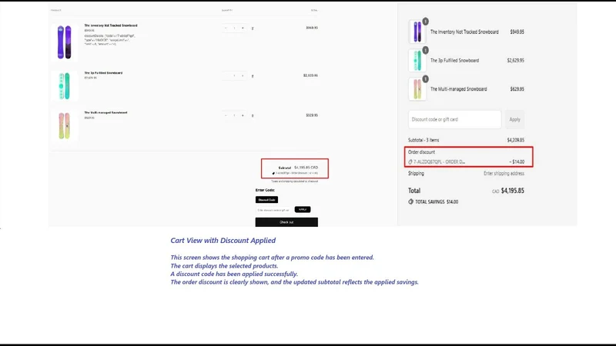Open the purple Inventory Not Tracked Snowboard cart image
The height and width of the screenshot is (346, 616).
tap(65, 42)
